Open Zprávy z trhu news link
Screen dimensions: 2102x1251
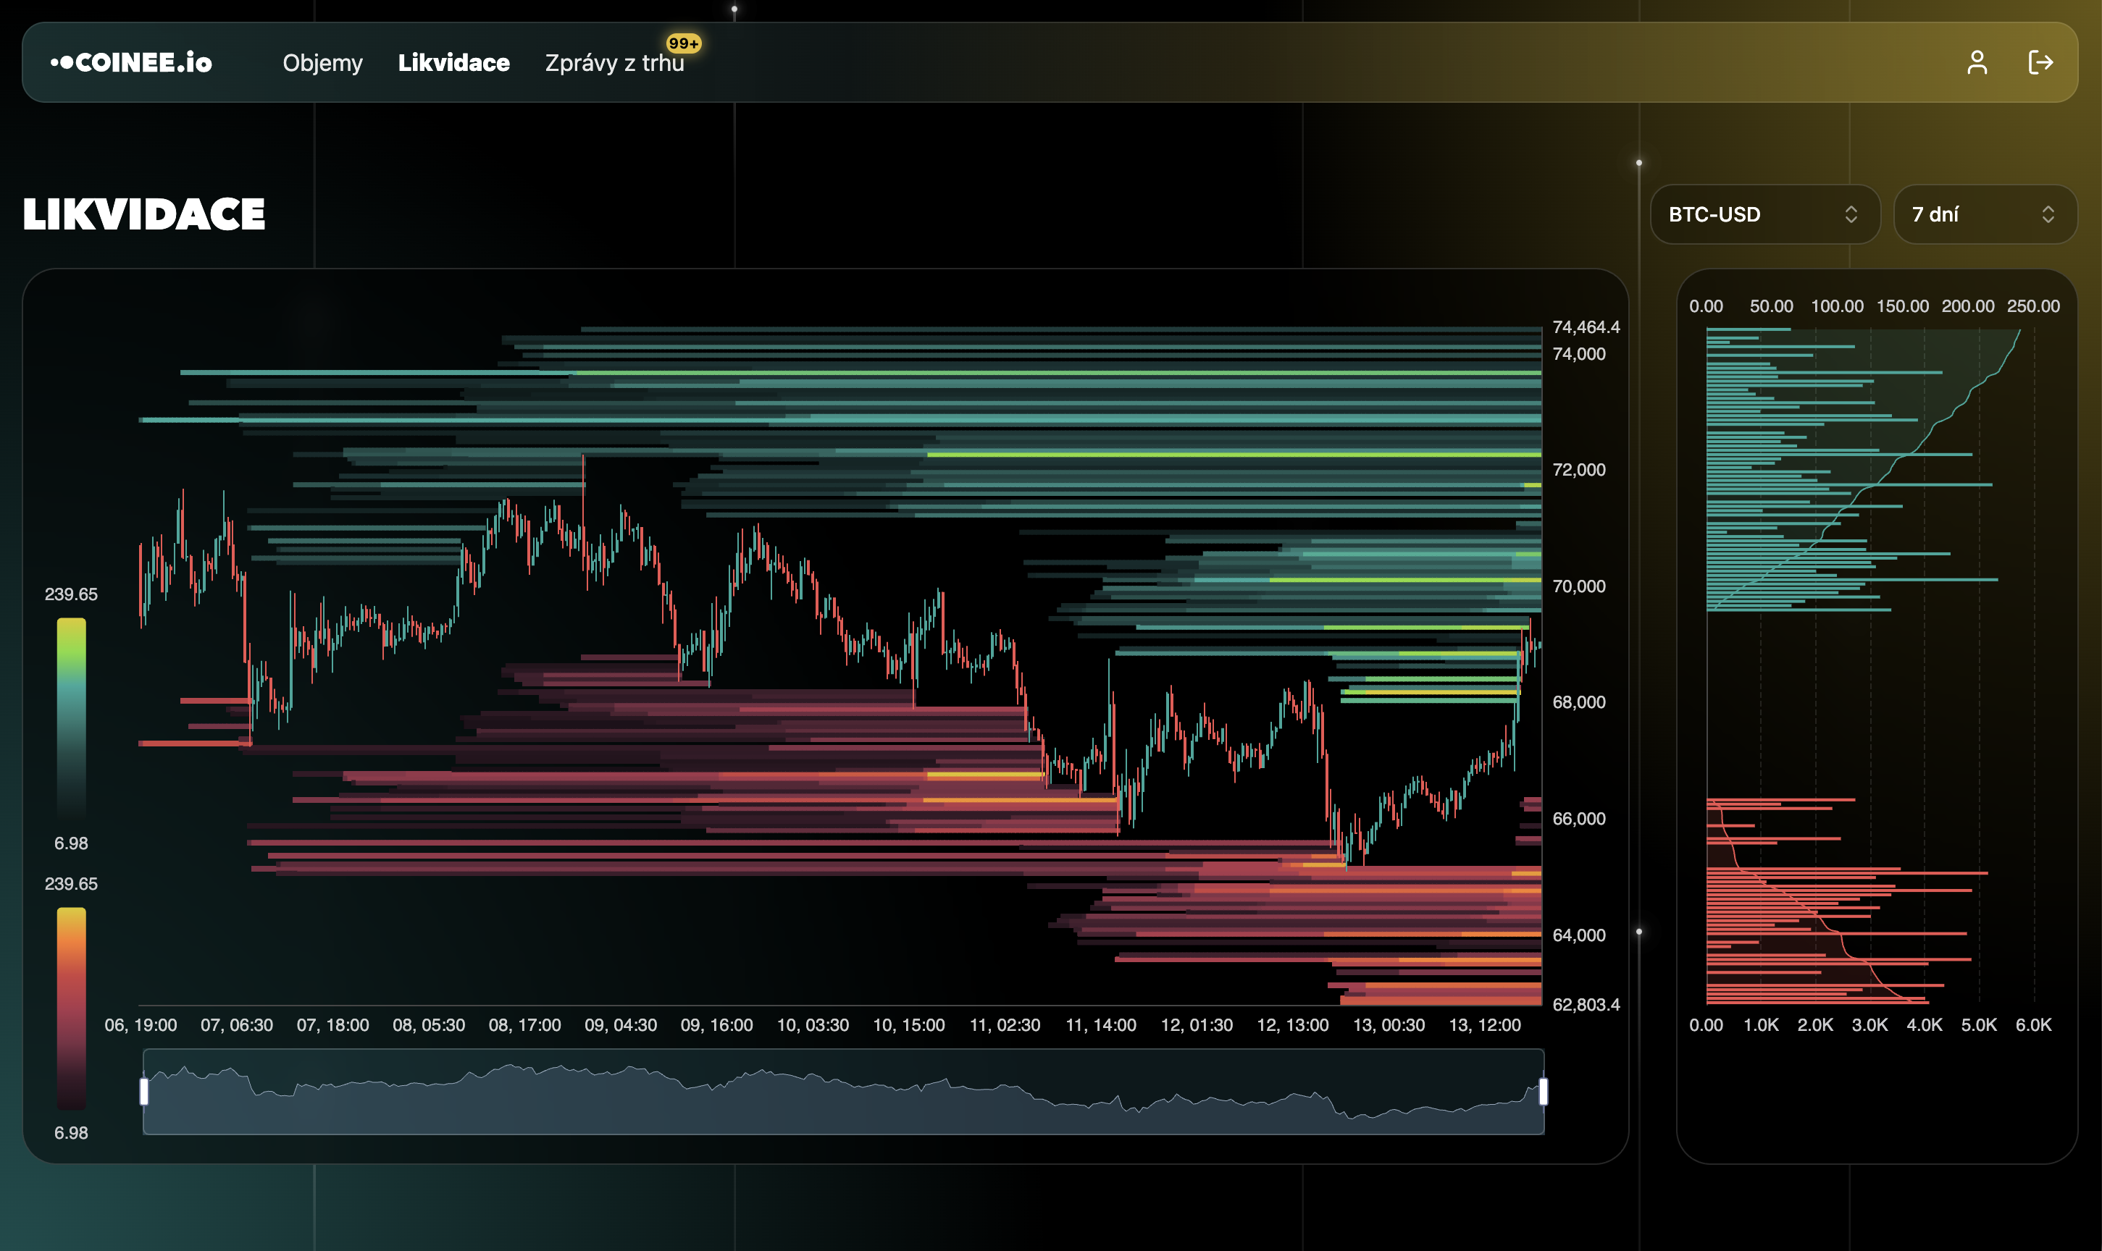click(614, 63)
